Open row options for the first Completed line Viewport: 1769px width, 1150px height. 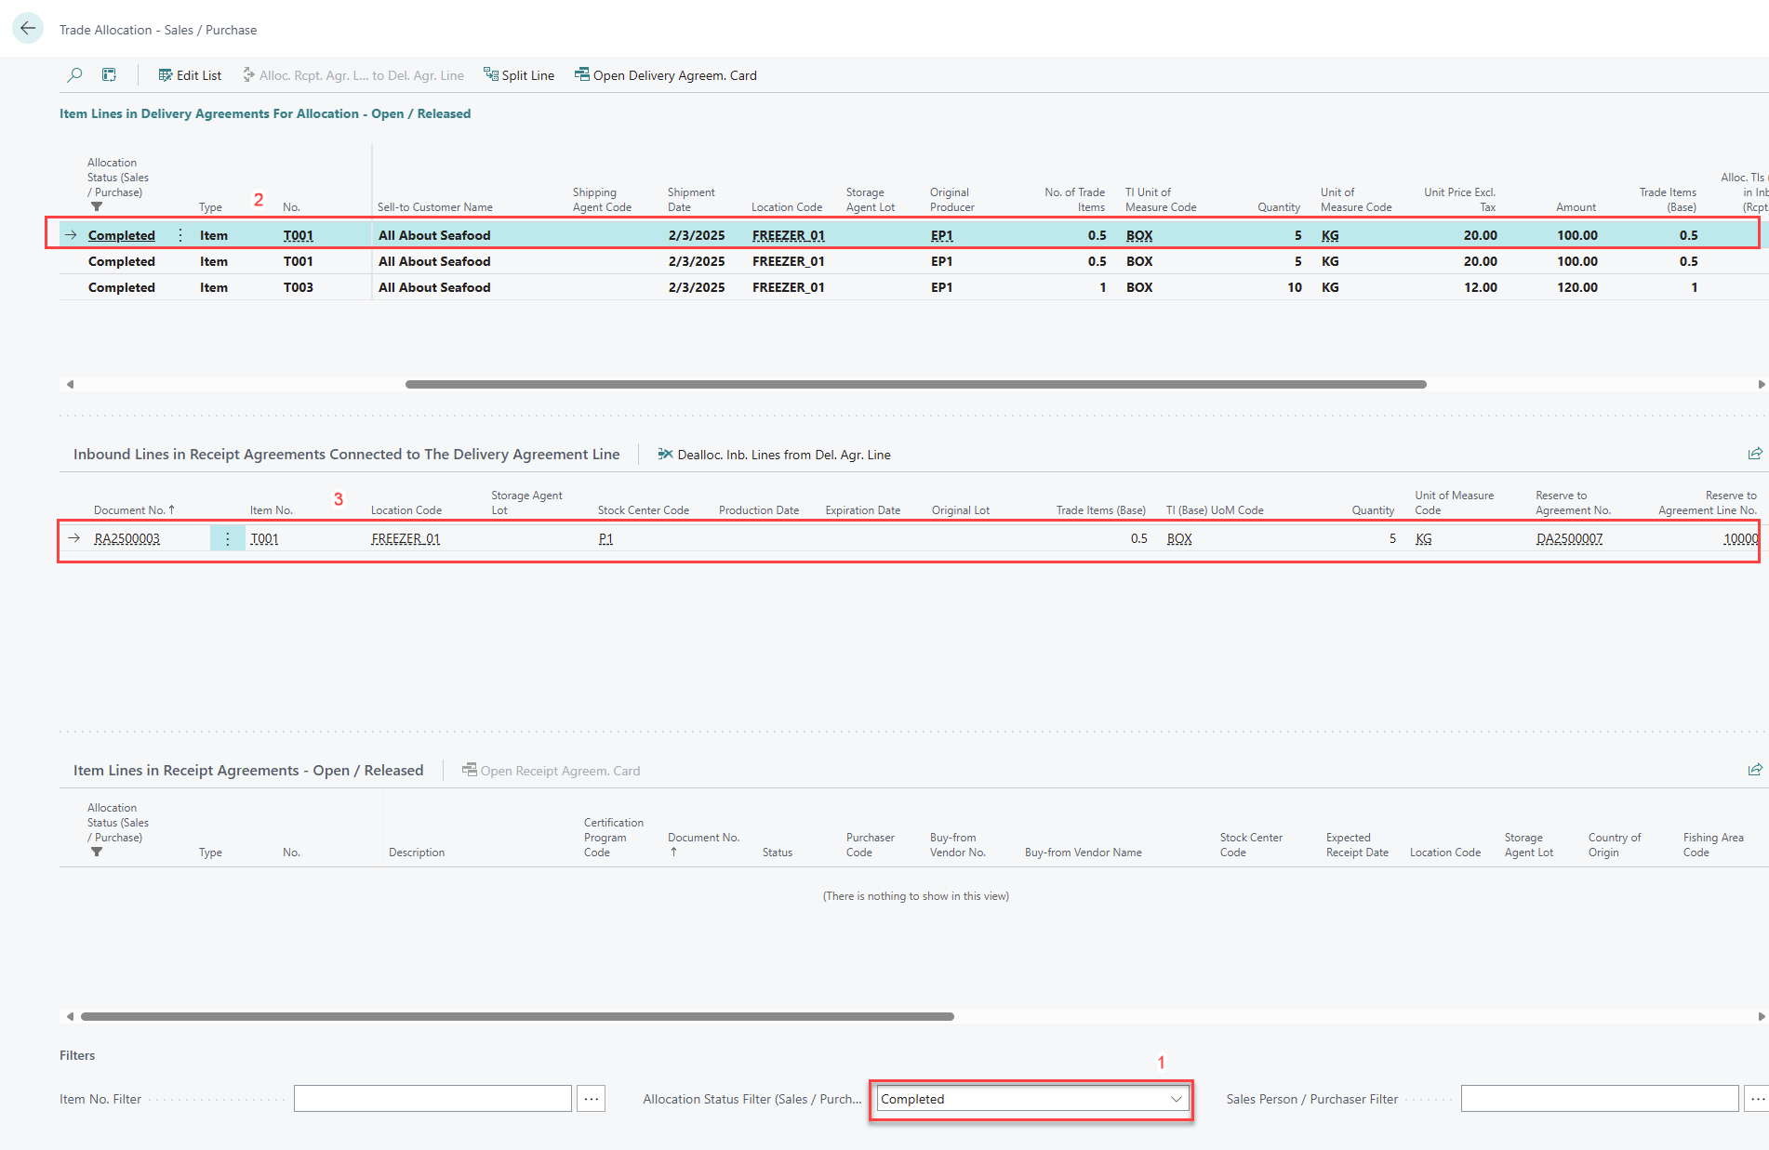pos(180,235)
